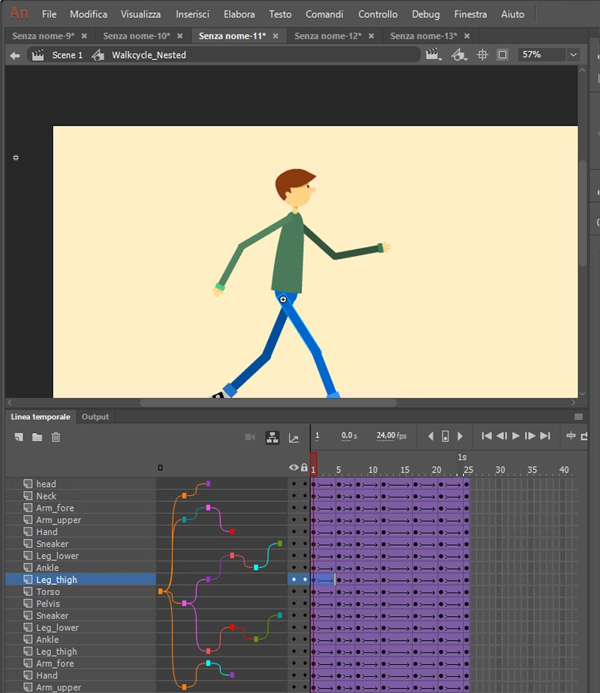Image resolution: width=600 pixels, height=693 pixels.
Task: Jump to the first frame
Action: click(x=487, y=436)
